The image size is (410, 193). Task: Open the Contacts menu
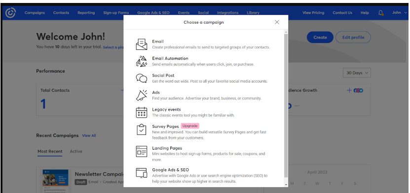coord(61,12)
